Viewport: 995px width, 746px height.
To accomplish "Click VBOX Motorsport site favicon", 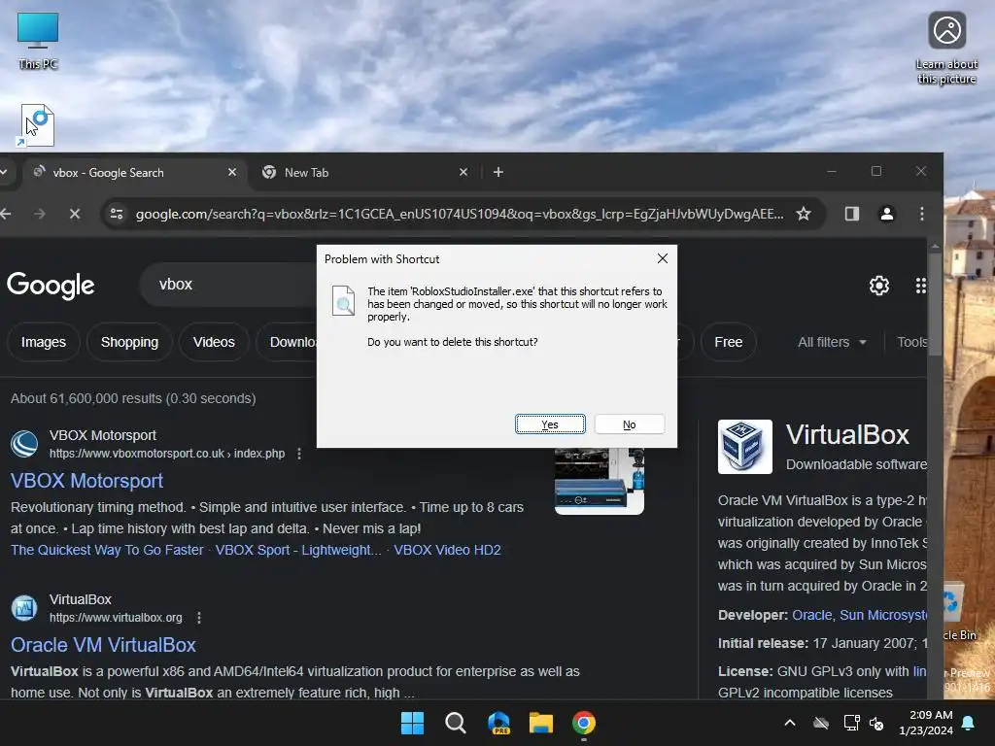I will 24,443.
